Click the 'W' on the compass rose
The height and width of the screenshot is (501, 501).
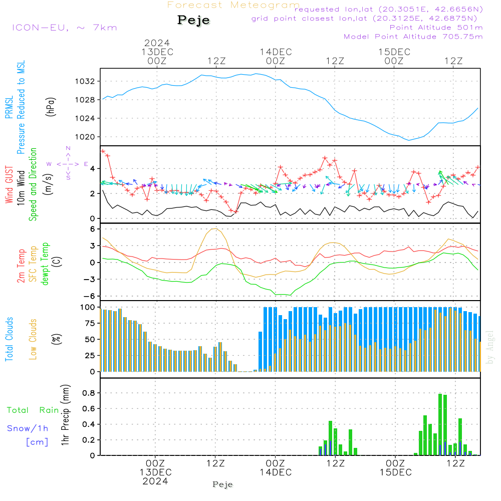click(x=49, y=164)
